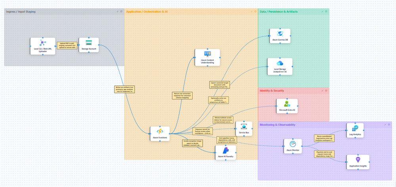Click the 'Obtain/validate access tokens' edge label
Image resolution: width=396 pixels, height=187 pixels.
[223, 120]
